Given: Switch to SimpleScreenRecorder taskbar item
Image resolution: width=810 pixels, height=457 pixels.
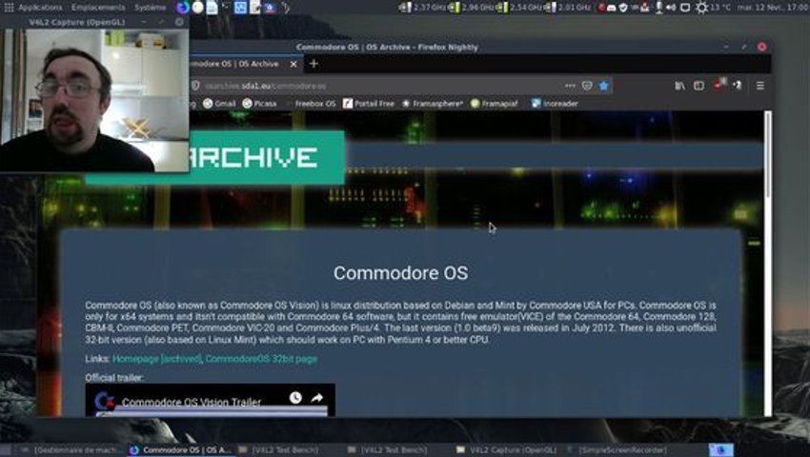Looking at the screenshot, I should 618,450.
